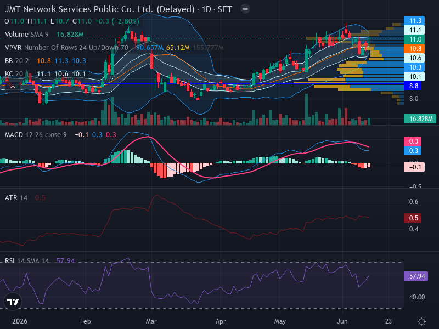Click the Feb label on time axis
The image size is (439, 329).
86,321
